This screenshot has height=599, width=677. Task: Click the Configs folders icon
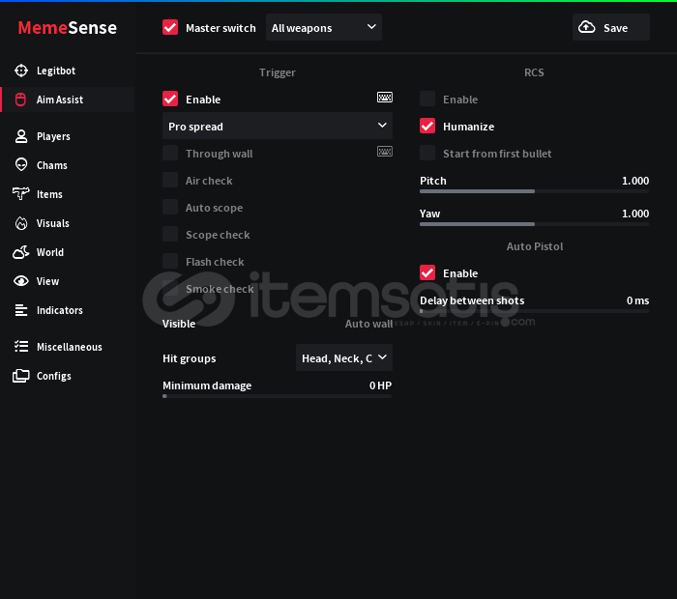20,376
